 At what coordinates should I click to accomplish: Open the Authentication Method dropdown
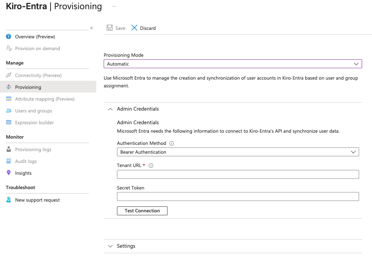coord(238,152)
